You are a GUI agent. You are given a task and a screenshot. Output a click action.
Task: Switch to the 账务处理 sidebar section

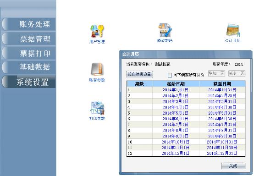(x=28, y=24)
